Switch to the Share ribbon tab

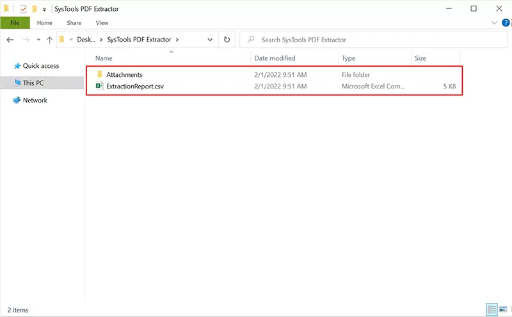click(74, 23)
